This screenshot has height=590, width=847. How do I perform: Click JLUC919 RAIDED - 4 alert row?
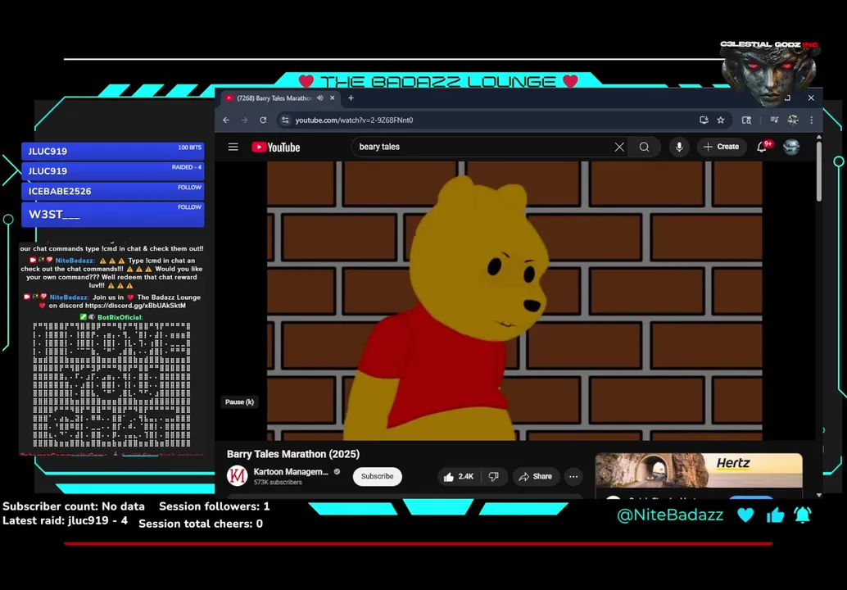click(113, 171)
